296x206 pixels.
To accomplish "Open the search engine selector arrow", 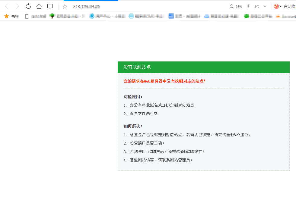I will 280,6.
